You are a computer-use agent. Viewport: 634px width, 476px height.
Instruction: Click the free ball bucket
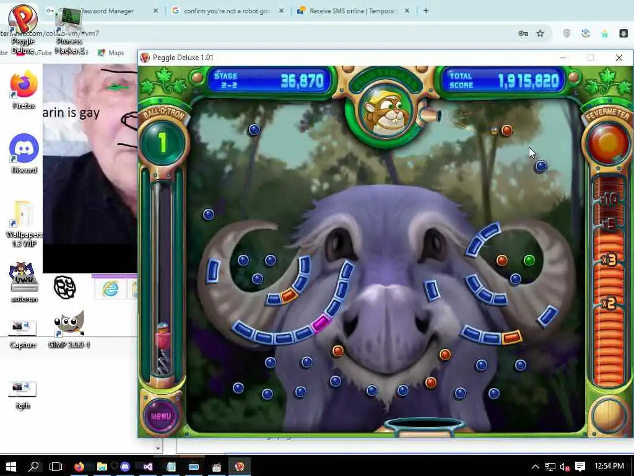pyautogui.click(x=423, y=427)
